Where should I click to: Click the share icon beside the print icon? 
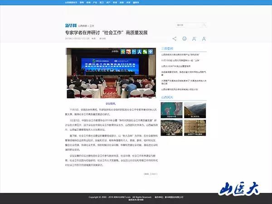click(x=175, y=39)
